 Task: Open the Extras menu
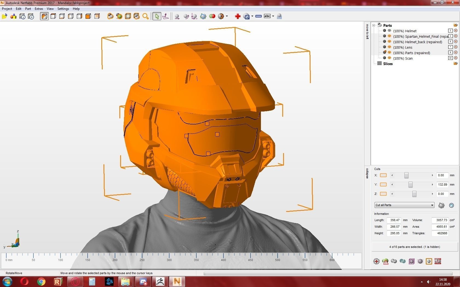[39, 9]
